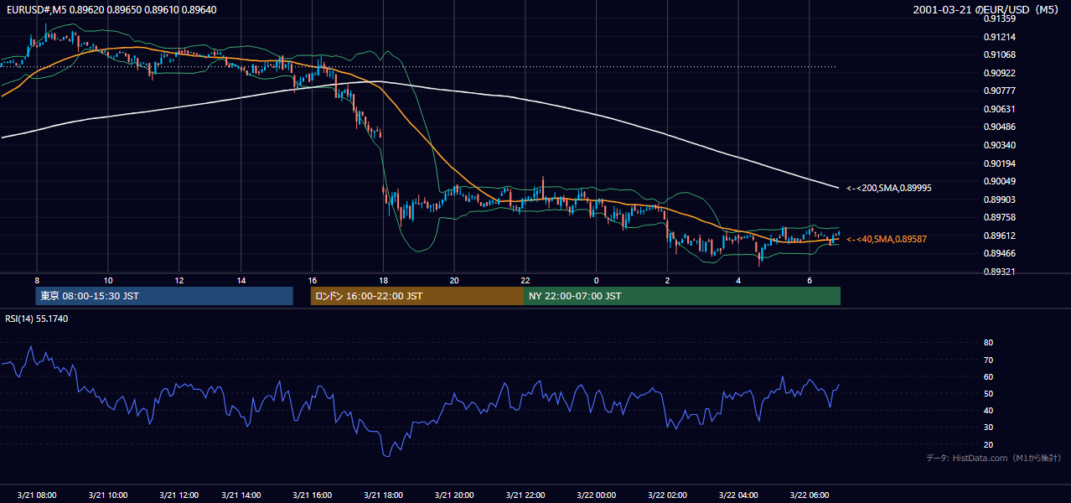Image resolution: width=1071 pixels, height=503 pixels.
Task: Click the 3/21 10:00 time axis label
Action: click(107, 495)
